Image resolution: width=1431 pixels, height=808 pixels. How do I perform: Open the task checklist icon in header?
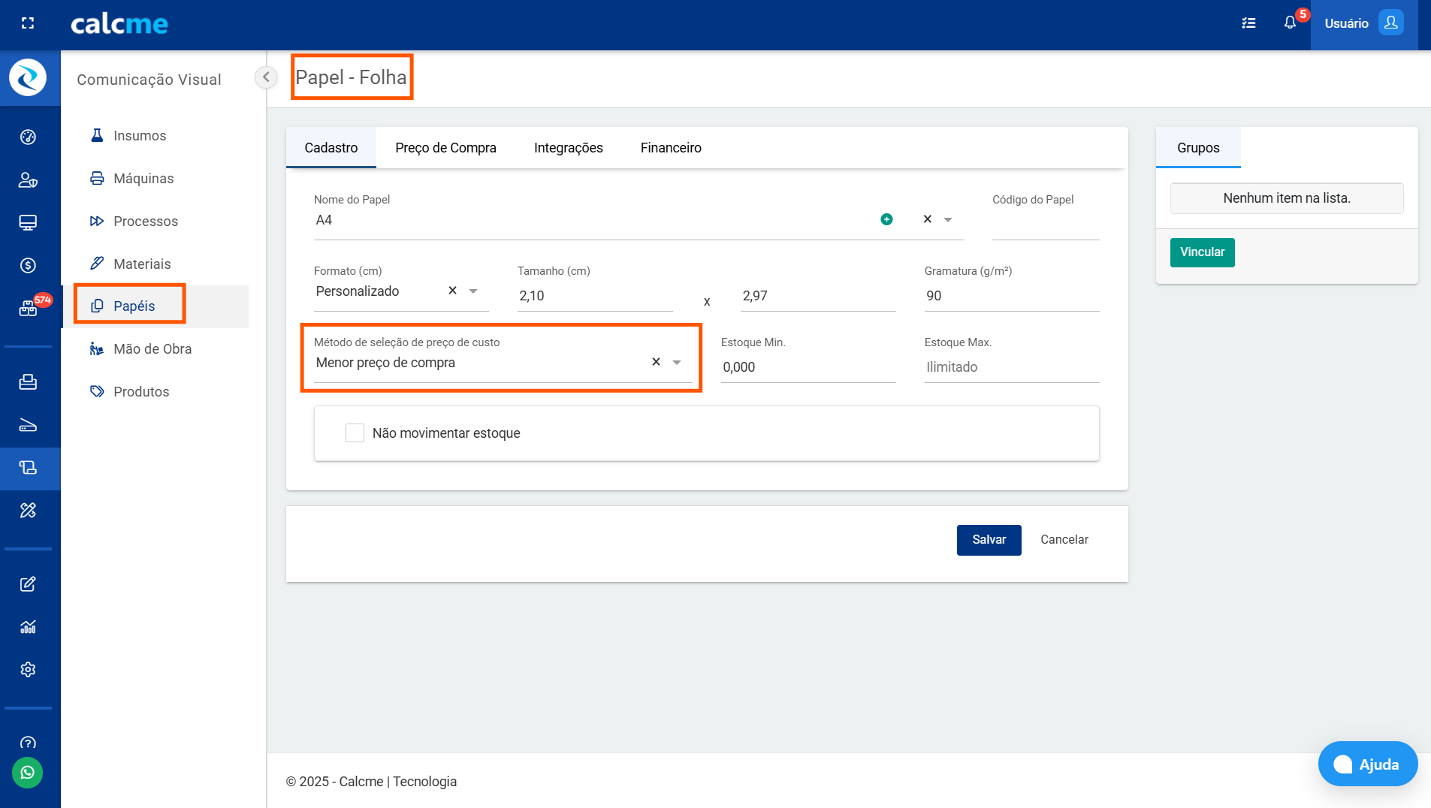click(x=1248, y=23)
